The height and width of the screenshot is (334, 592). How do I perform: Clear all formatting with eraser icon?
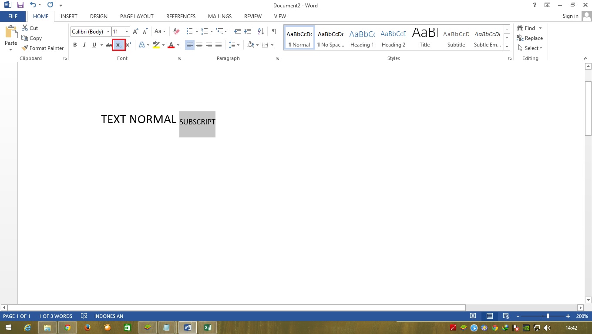176,31
